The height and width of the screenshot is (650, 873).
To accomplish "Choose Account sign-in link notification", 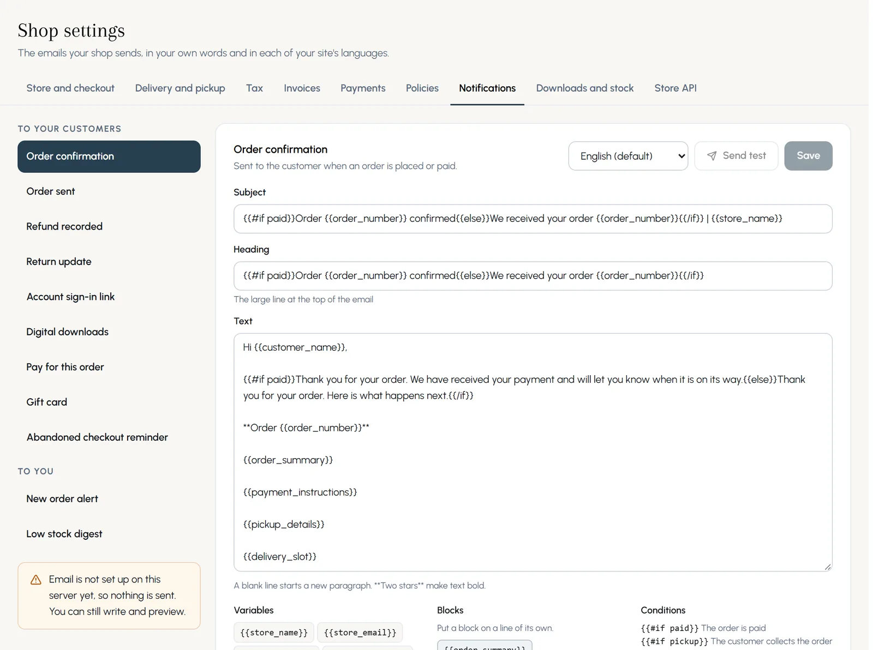I will 109,297.
